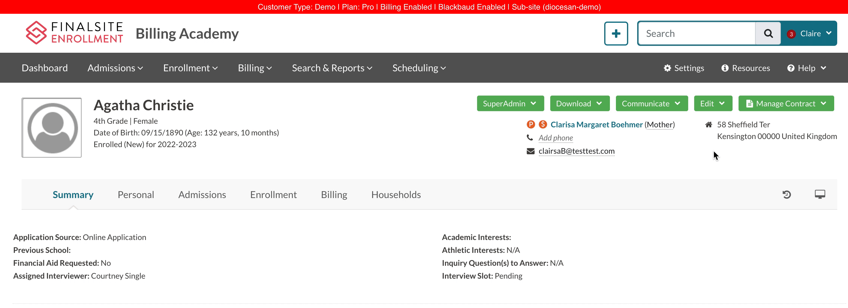Switch to the Enrollment profile tab

pyautogui.click(x=273, y=195)
